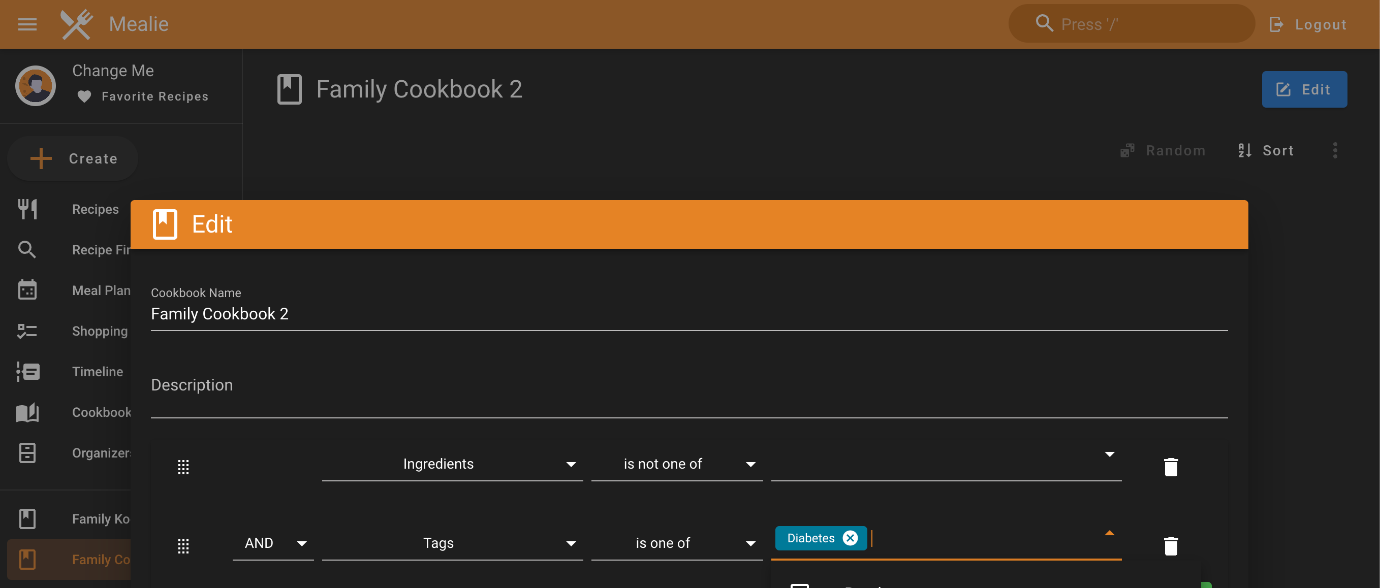Open the 'is one of' operator dropdown
Viewport: 1380px width, 588px height.
point(677,543)
